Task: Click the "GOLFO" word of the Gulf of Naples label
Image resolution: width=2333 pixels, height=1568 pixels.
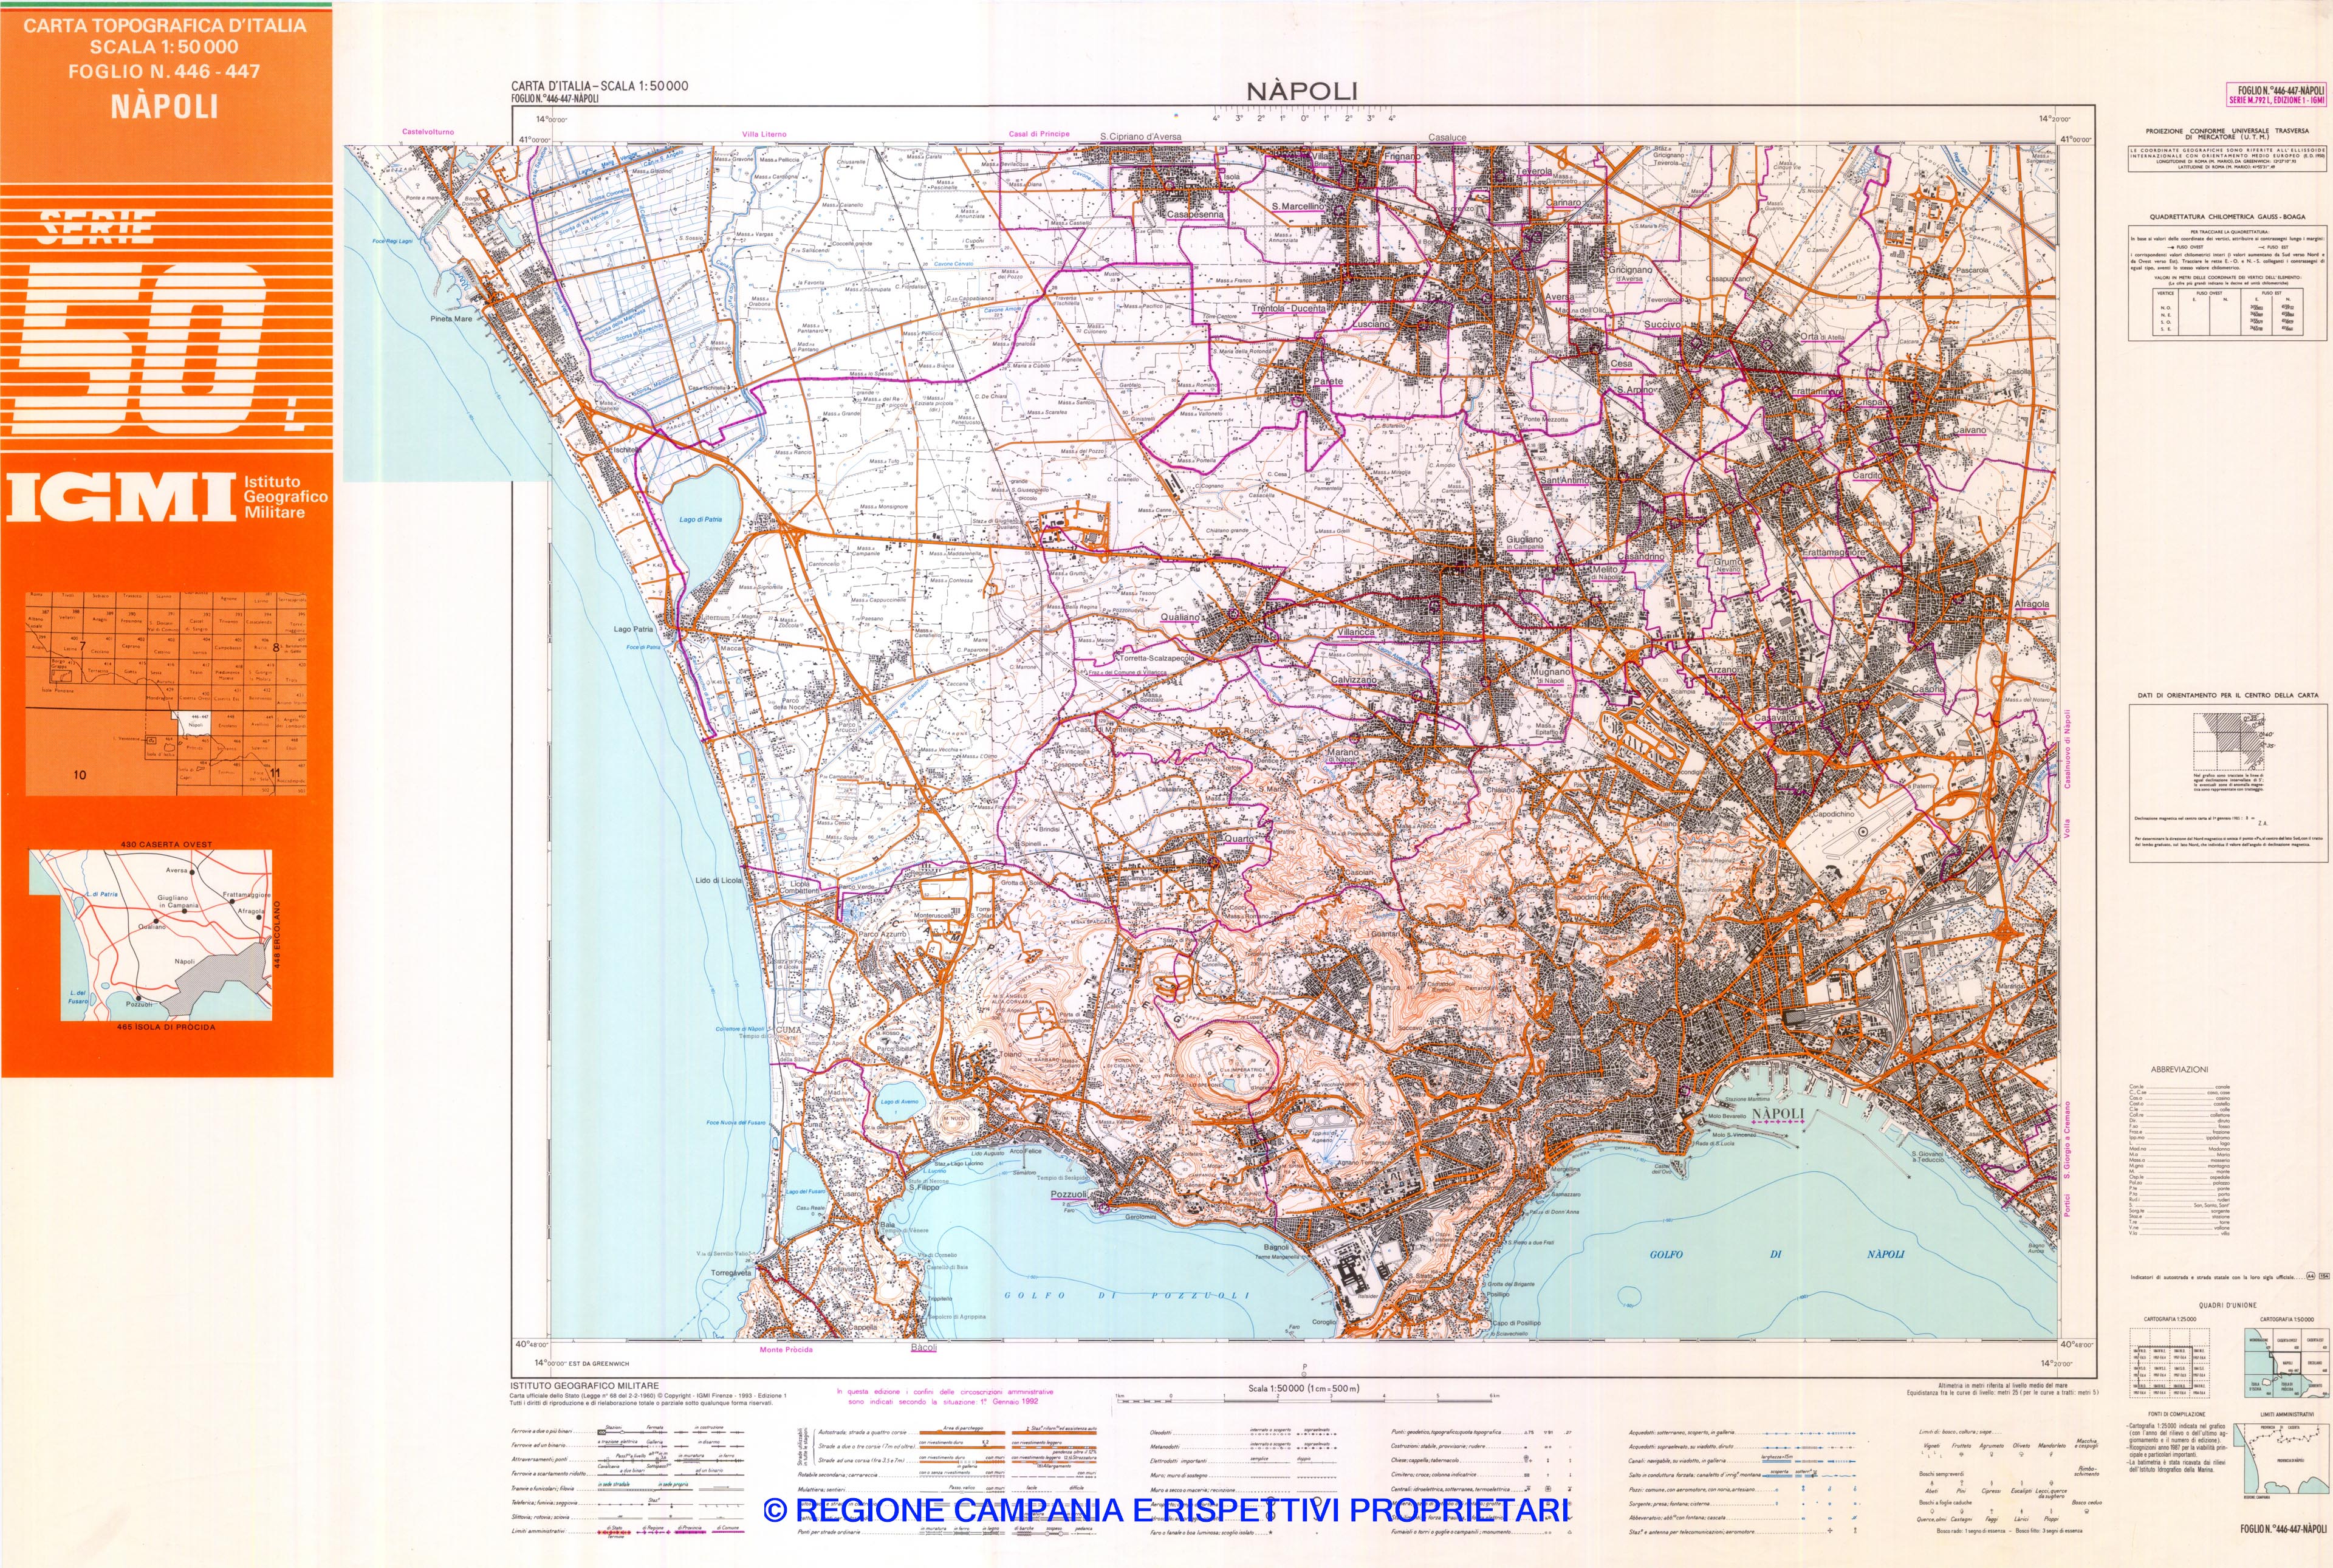Action: click(1666, 1255)
